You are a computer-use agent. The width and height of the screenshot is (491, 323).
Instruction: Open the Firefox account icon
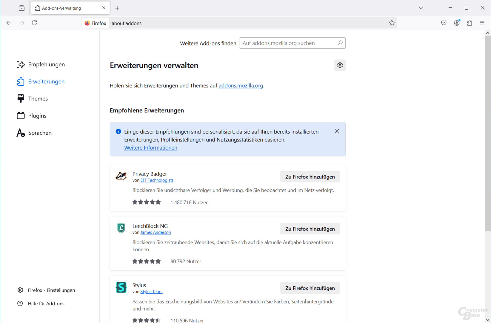tap(457, 23)
